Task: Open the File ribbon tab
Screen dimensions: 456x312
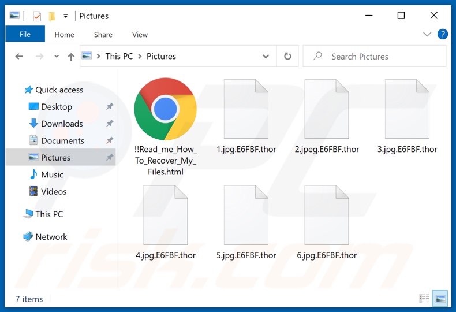Action: (25, 34)
